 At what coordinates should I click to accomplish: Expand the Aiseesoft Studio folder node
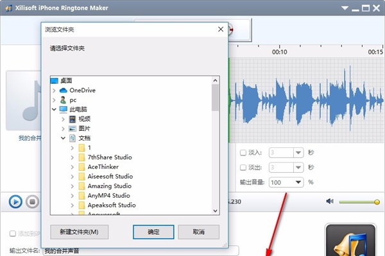(x=72, y=177)
